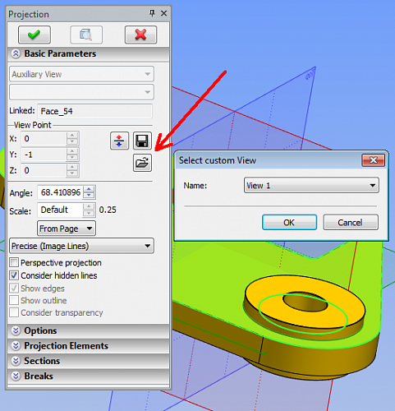395x411 pixels.
Task: Confirm projection with the green checkmark
Action: tap(34, 35)
